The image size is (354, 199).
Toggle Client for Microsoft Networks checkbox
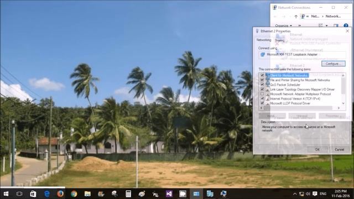[x=262, y=75]
